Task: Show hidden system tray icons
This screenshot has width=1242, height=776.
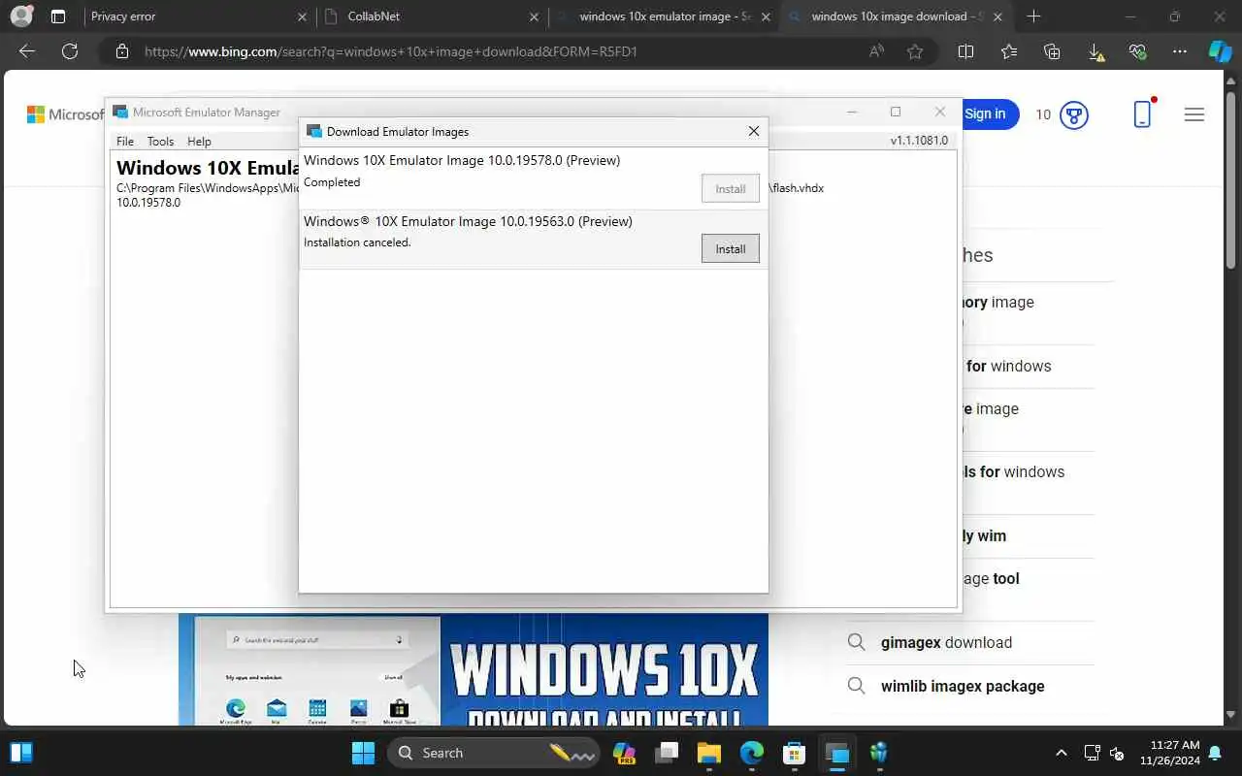Action: pyautogui.click(x=1061, y=753)
